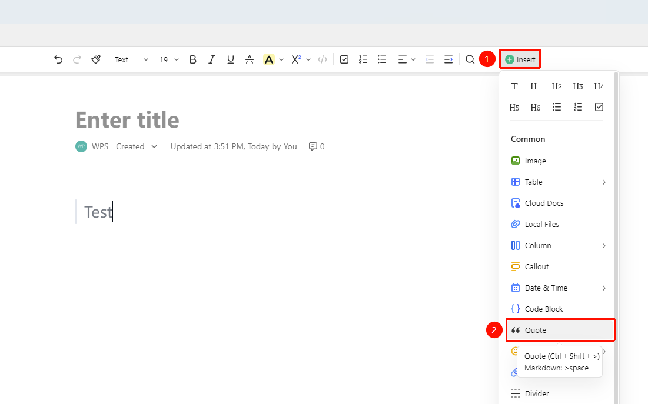Screen dimensions: 648x404
Task: Insert Heading 5 from Insert panel
Action: (514, 108)
